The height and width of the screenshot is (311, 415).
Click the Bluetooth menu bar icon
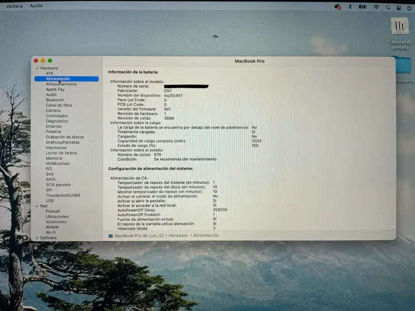(x=350, y=7)
